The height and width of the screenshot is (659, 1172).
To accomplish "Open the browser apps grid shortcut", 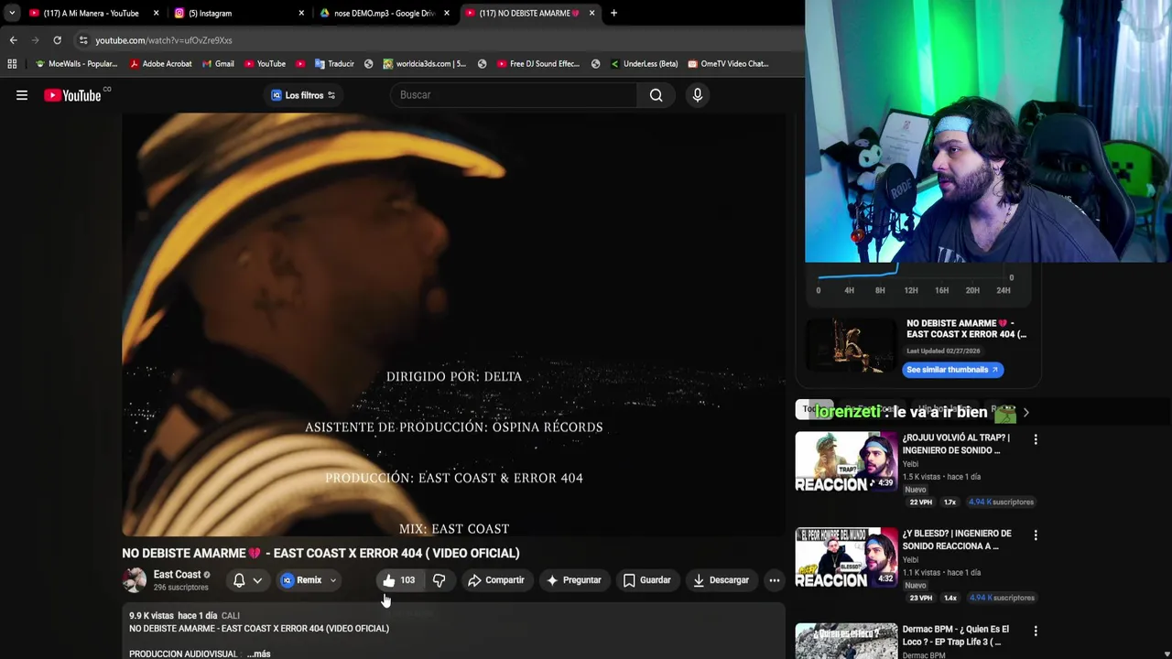I will (x=12, y=64).
